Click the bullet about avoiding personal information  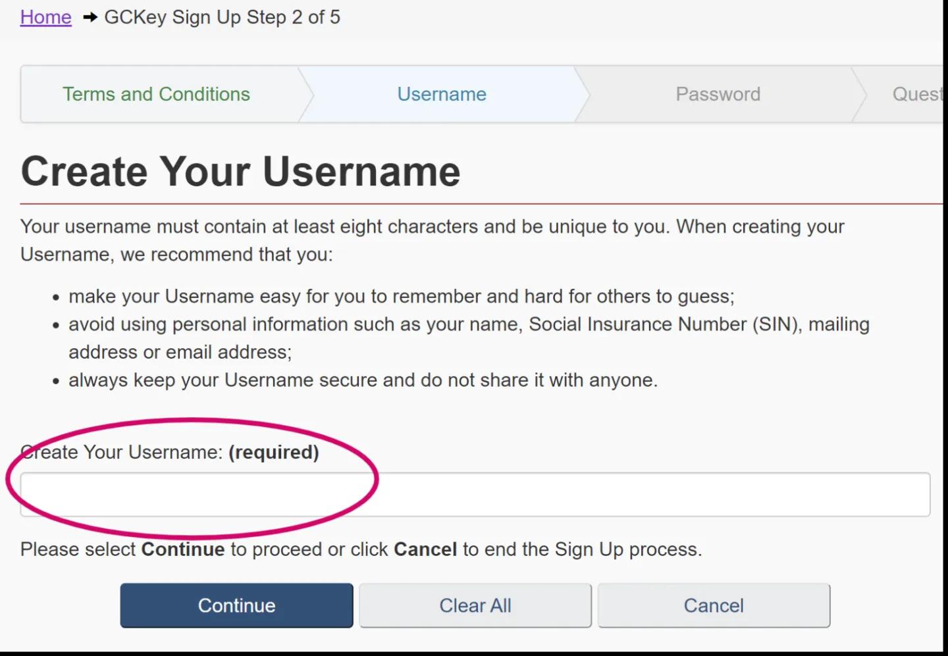pyautogui.click(x=468, y=324)
